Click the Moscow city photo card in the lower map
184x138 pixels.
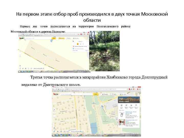click(x=129, y=100)
